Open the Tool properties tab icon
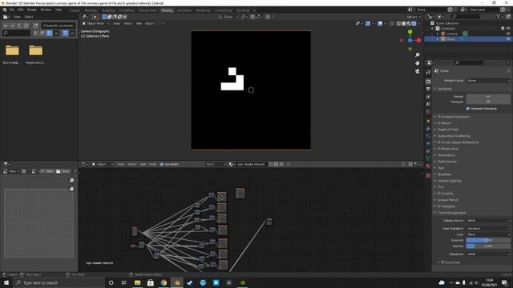Viewport: 513px width, 288px height. [x=428, y=72]
